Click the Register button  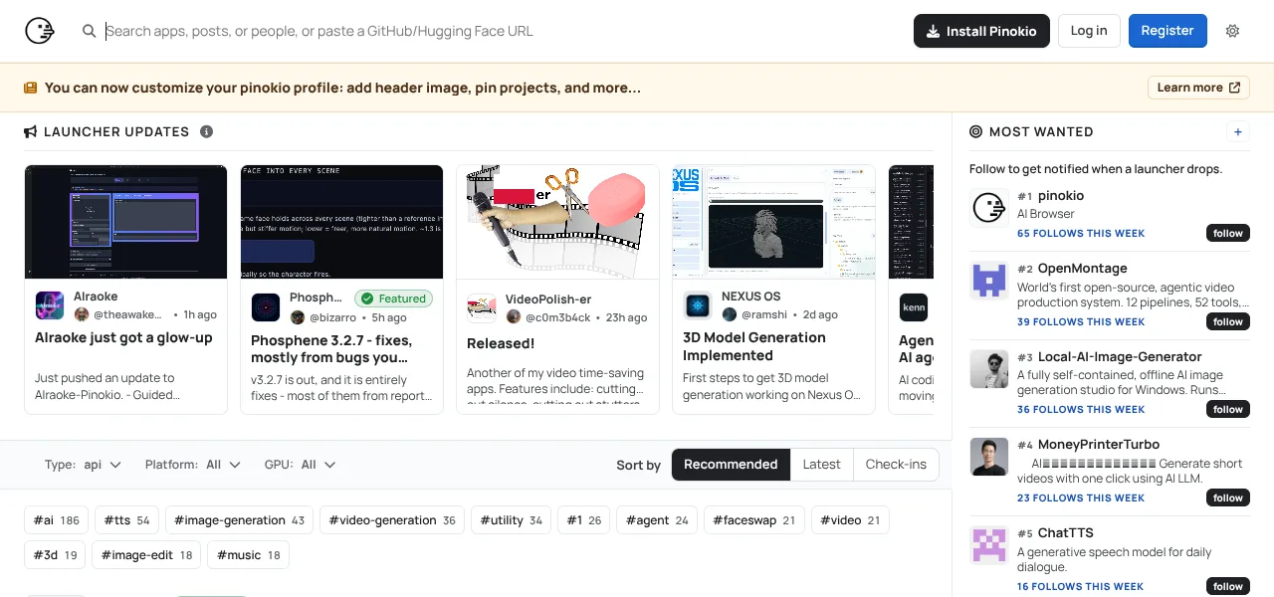(1168, 31)
